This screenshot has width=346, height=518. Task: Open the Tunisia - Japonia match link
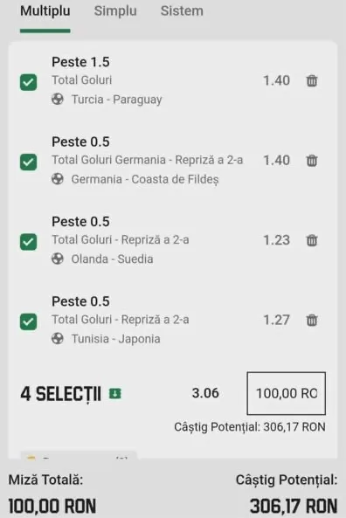pyautogui.click(x=116, y=339)
